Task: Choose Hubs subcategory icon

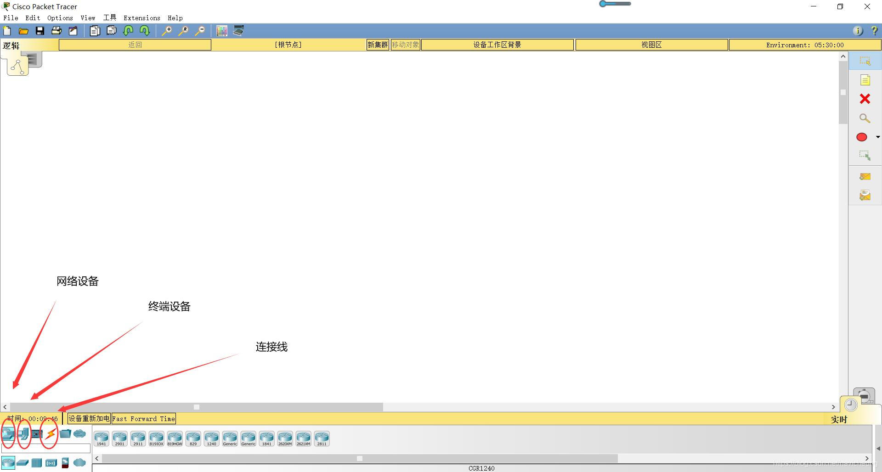Action: coord(37,462)
